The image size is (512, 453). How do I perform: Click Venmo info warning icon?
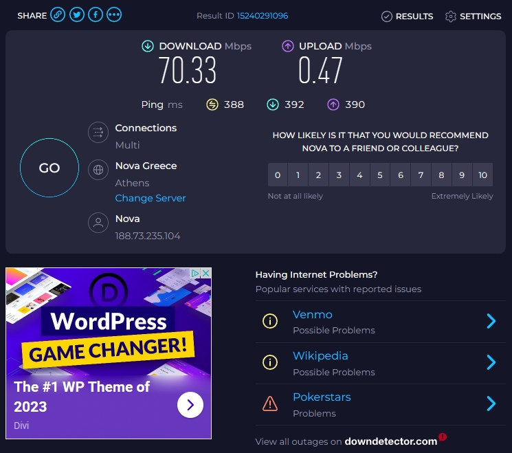point(270,321)
